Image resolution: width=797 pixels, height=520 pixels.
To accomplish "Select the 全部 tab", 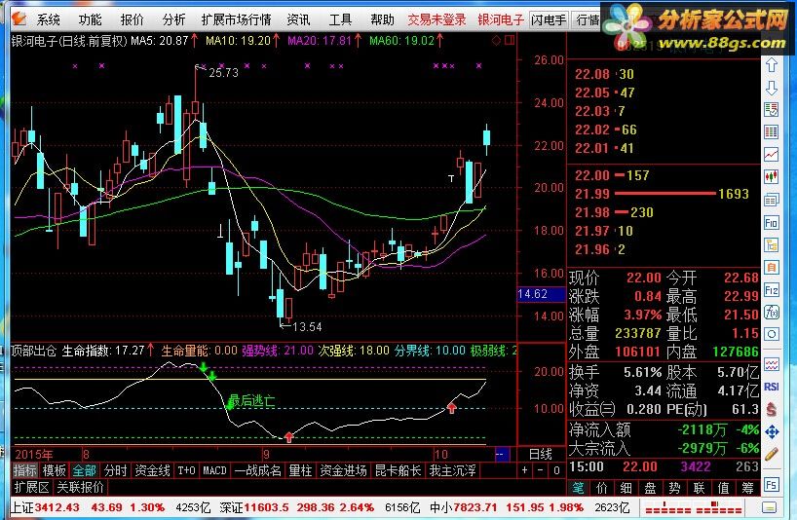I will (x=85, y=470).
